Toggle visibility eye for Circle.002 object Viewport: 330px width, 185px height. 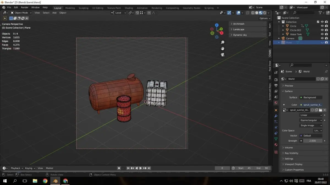click(x=322, y=30)
